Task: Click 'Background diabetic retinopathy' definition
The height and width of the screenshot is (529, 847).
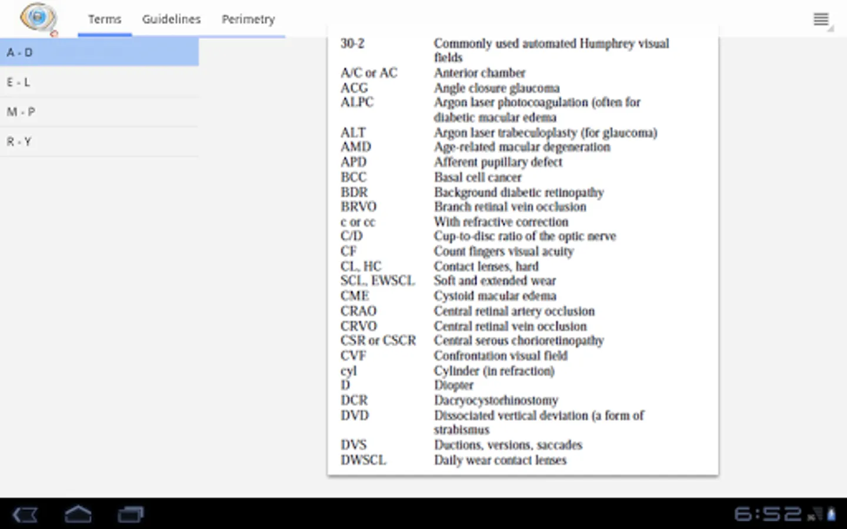Action: [x=519, y=192]
